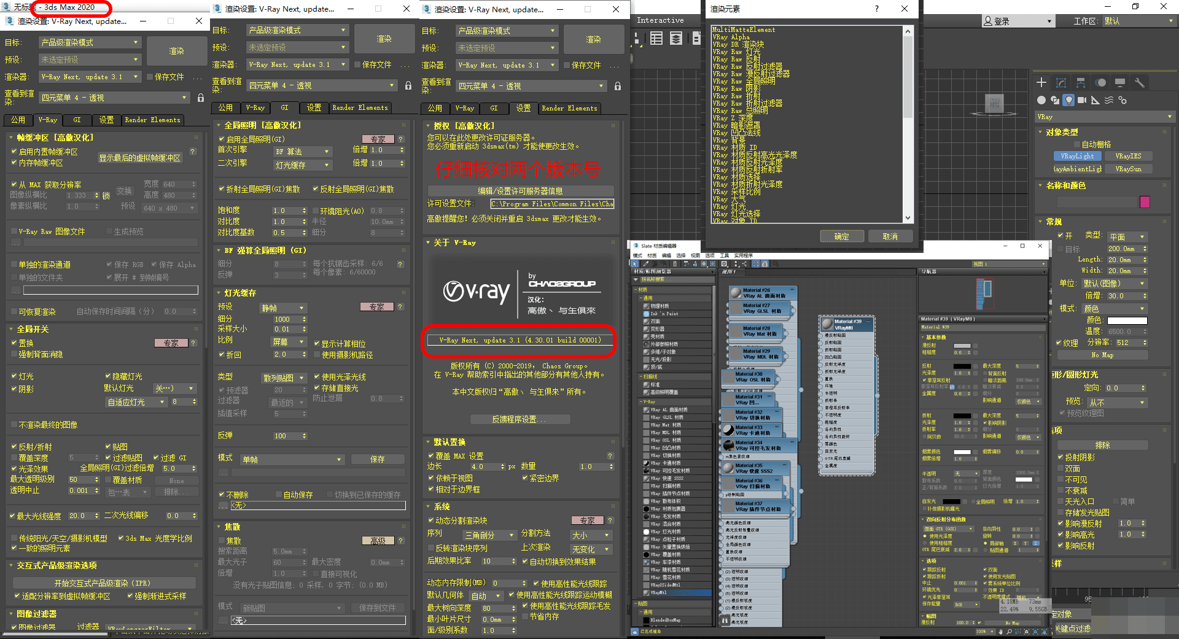Click the help question mark in render elements dialog
1179x639 pixels.
click(x=876, y=9)
